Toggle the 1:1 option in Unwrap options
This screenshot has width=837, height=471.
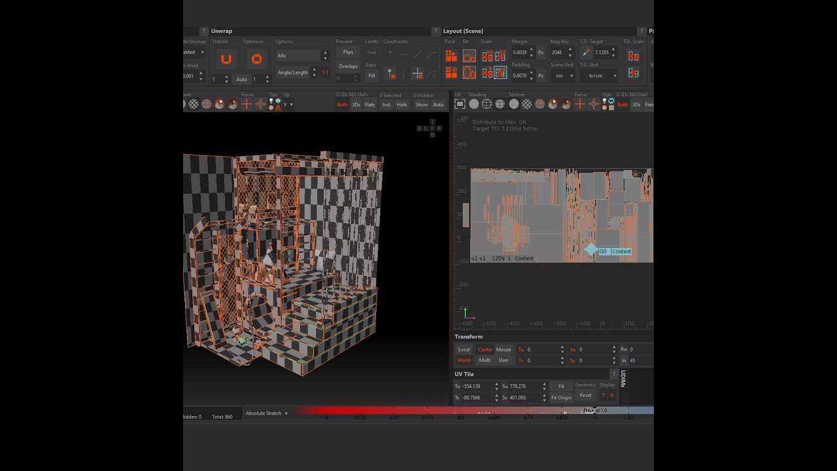click(325, 73)
